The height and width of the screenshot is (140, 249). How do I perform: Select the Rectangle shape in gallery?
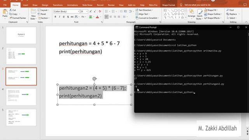(175, 10)
